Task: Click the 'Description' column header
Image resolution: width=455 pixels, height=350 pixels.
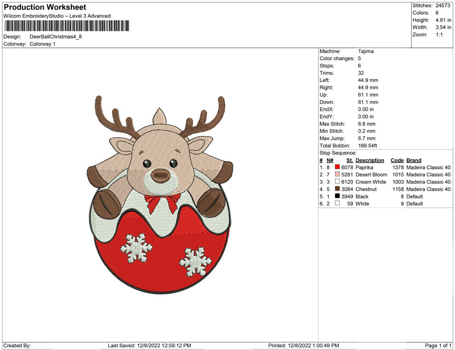Action: coord(370,160)
